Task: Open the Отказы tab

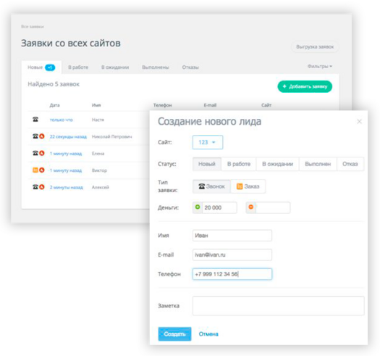Action: click(x=190, y=67)
